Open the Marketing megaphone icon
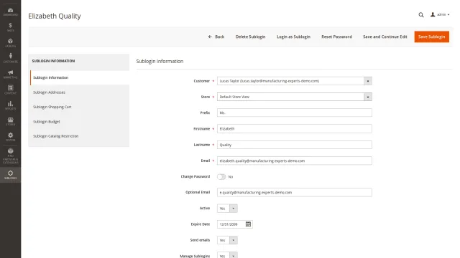This screenshot has height=258, width=460. (10, 75)
